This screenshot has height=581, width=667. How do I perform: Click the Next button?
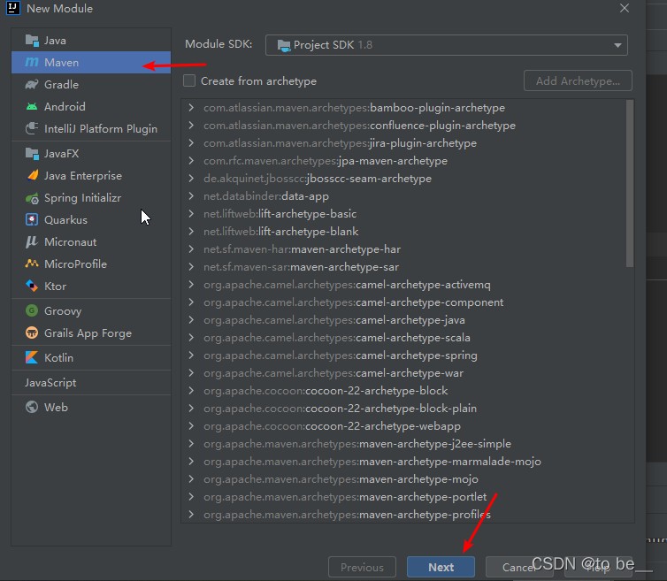pos(441,567)
